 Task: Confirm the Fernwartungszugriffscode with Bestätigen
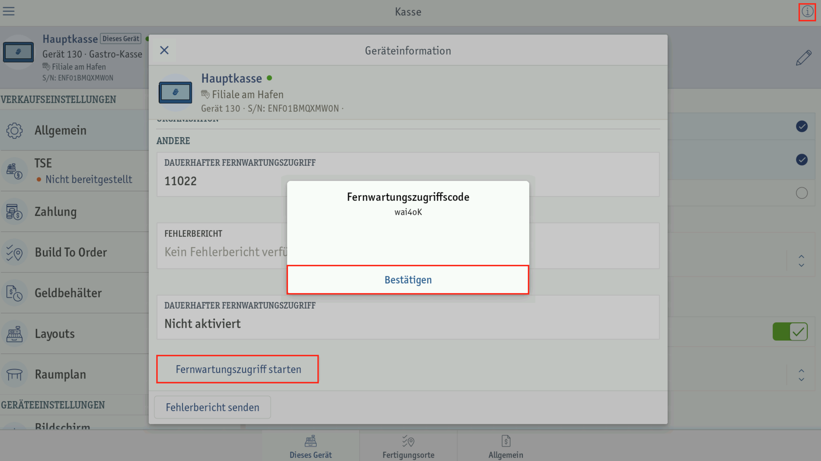(x=408, y=280)
